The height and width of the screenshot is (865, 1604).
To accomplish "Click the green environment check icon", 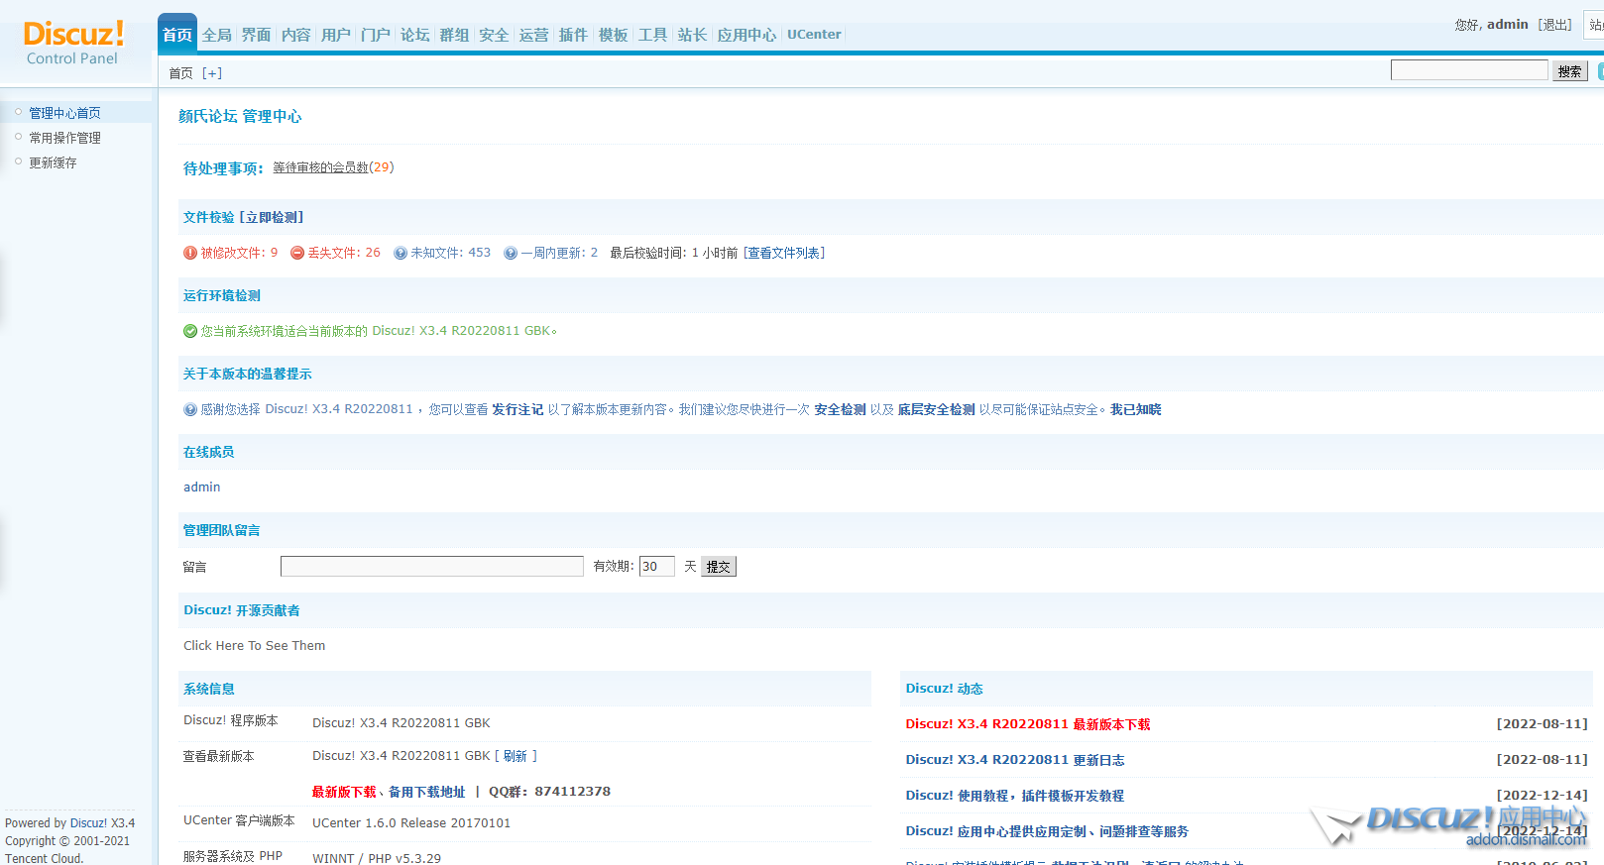I will tap(190, 331).
